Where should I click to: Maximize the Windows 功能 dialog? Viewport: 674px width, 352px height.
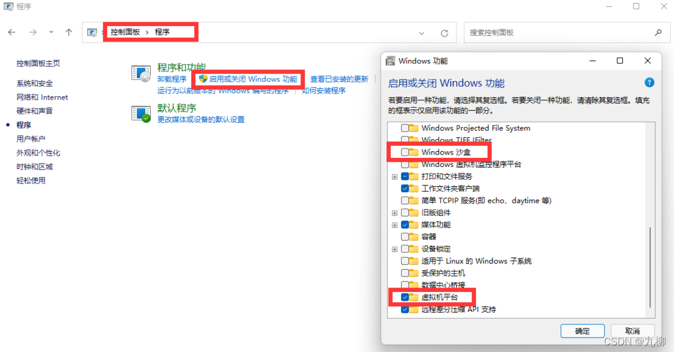click(620, 61)
